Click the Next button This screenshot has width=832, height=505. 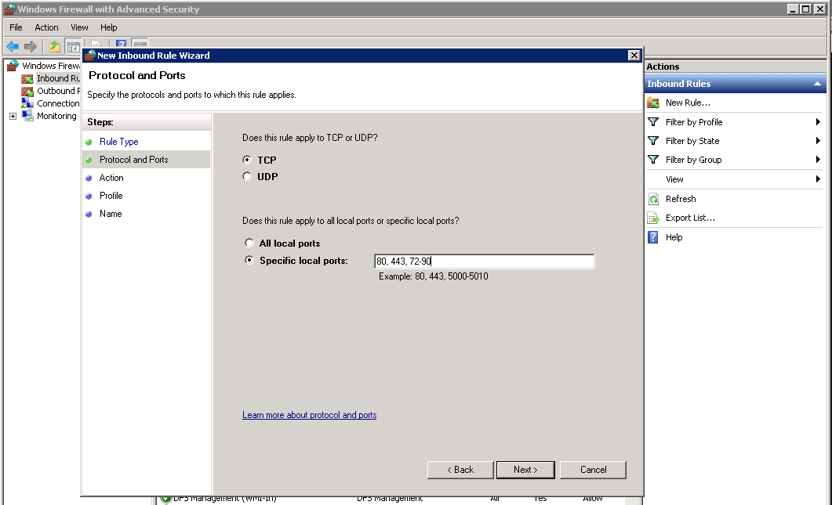coord(525,470)
